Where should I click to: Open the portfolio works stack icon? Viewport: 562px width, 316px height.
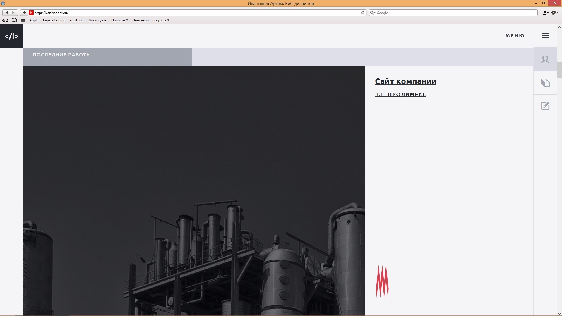[x=545, y=83]
